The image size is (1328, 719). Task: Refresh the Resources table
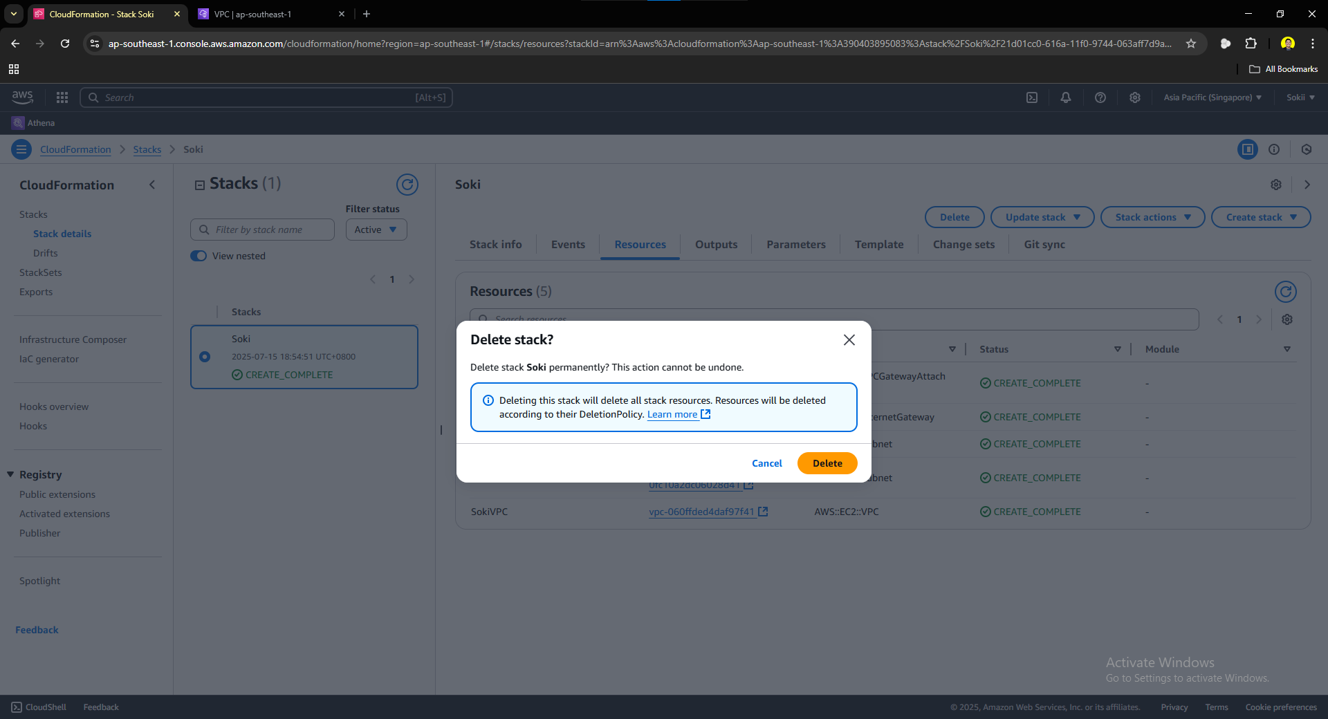(x=1285, y=292)
